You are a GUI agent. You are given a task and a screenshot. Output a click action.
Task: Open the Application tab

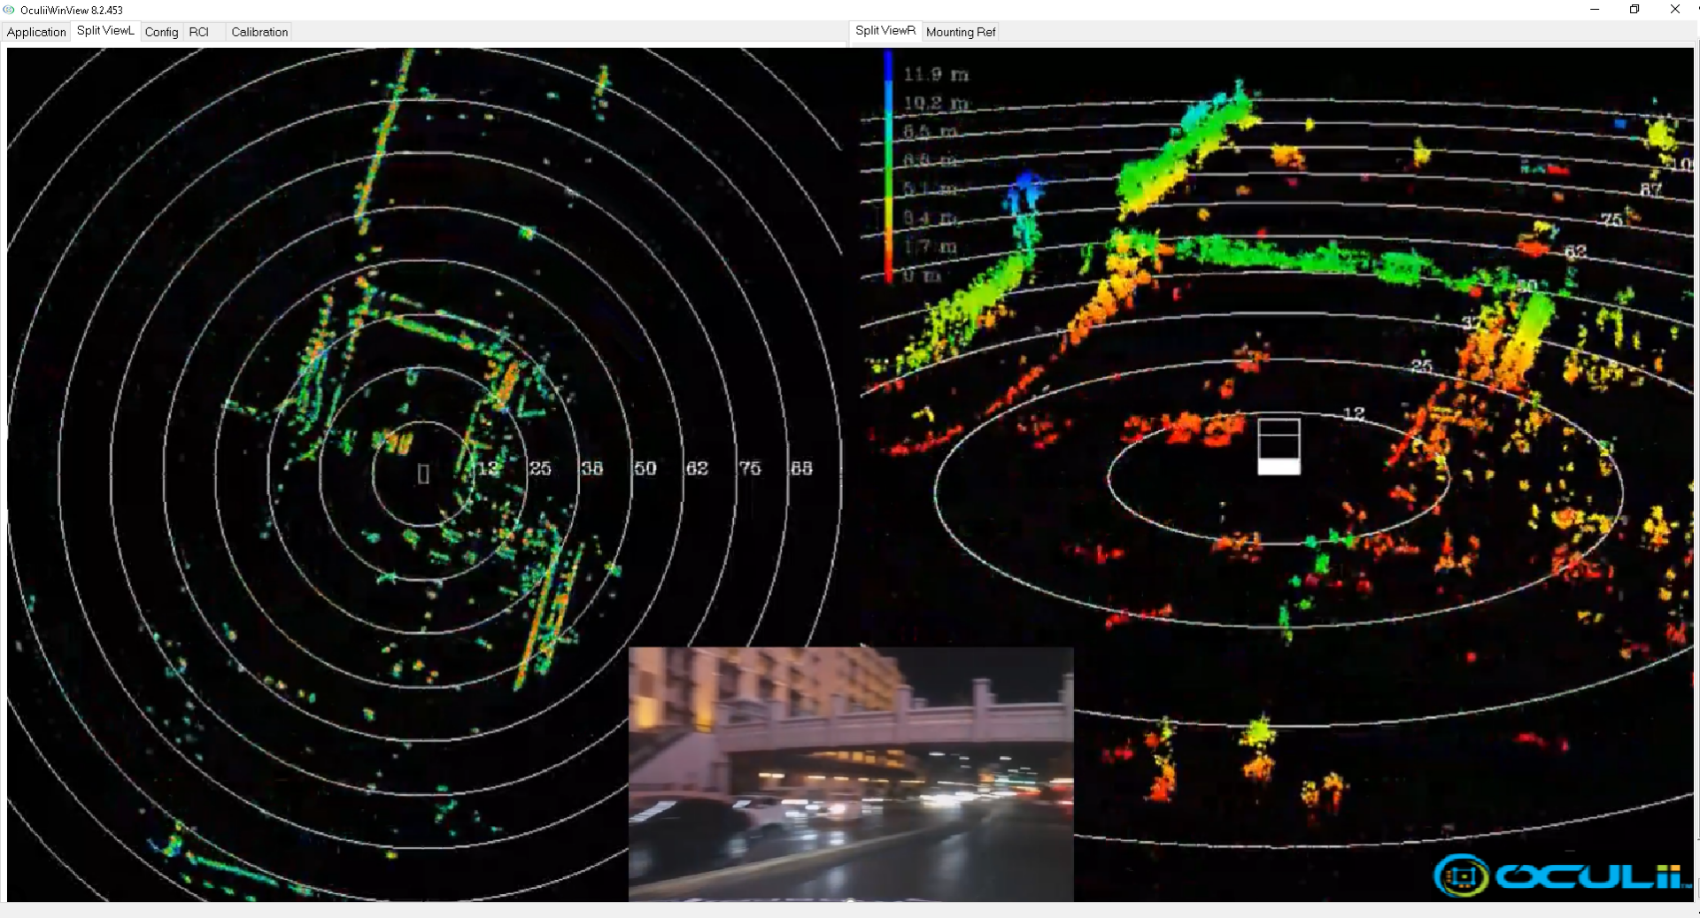36,32
